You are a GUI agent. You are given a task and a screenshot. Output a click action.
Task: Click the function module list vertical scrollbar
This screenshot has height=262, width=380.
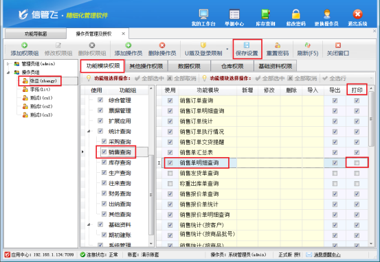click(x=371, y=166)
